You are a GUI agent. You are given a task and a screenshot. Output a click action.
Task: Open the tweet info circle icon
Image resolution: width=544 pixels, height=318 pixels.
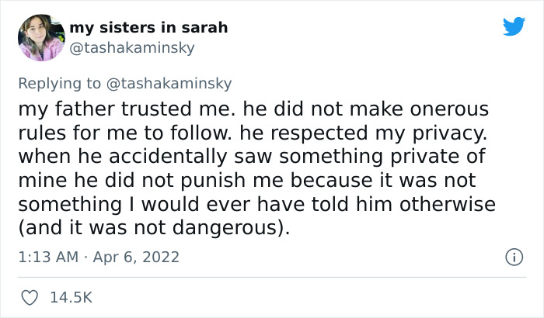[513, 255]
